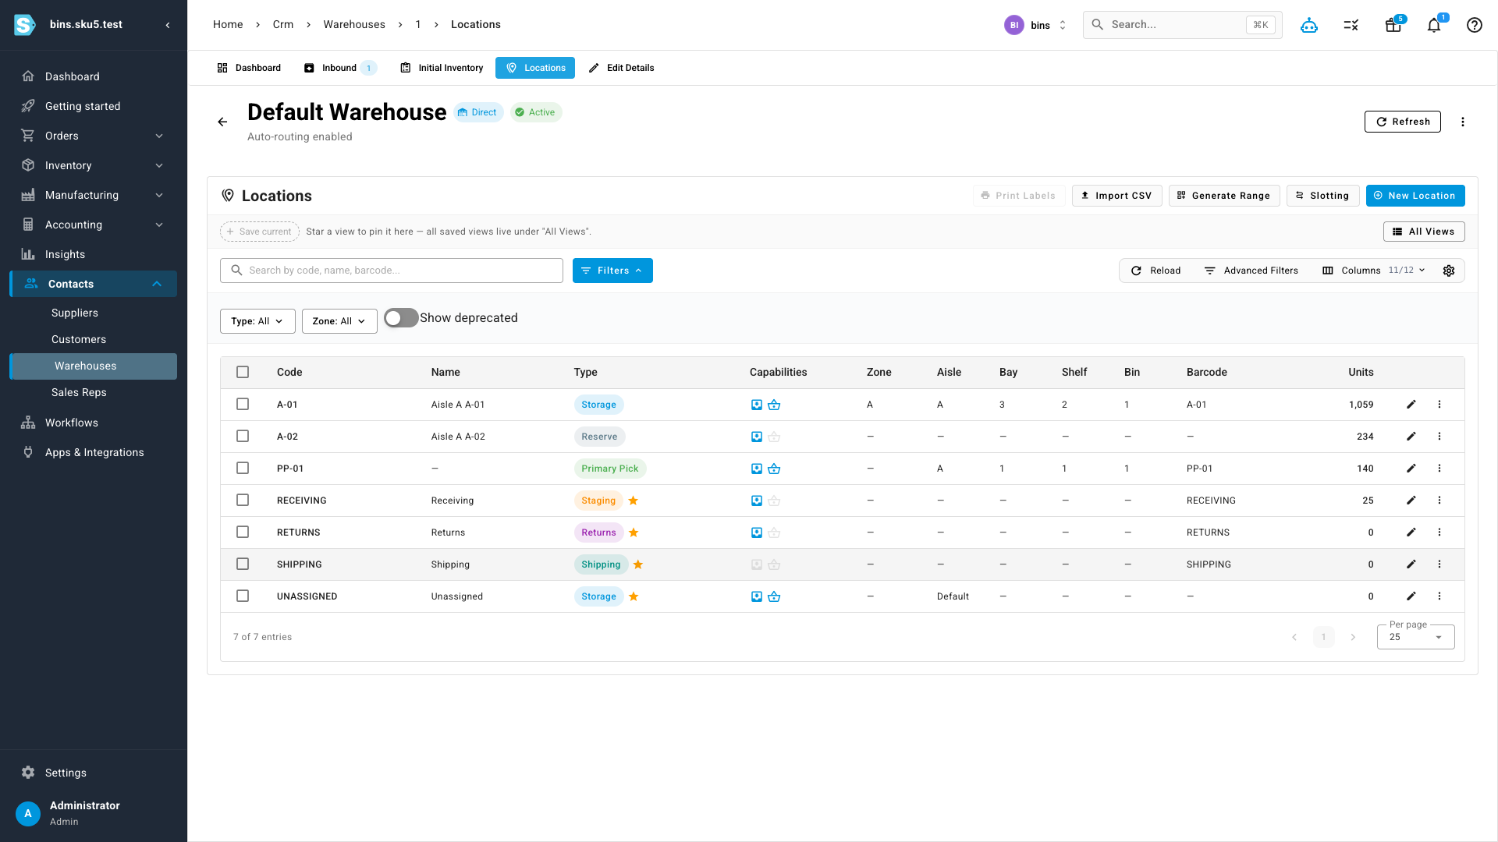Open the AI assistant robot icon
The width and height of the screenshot is (1498, 842).
(1309, 25)
